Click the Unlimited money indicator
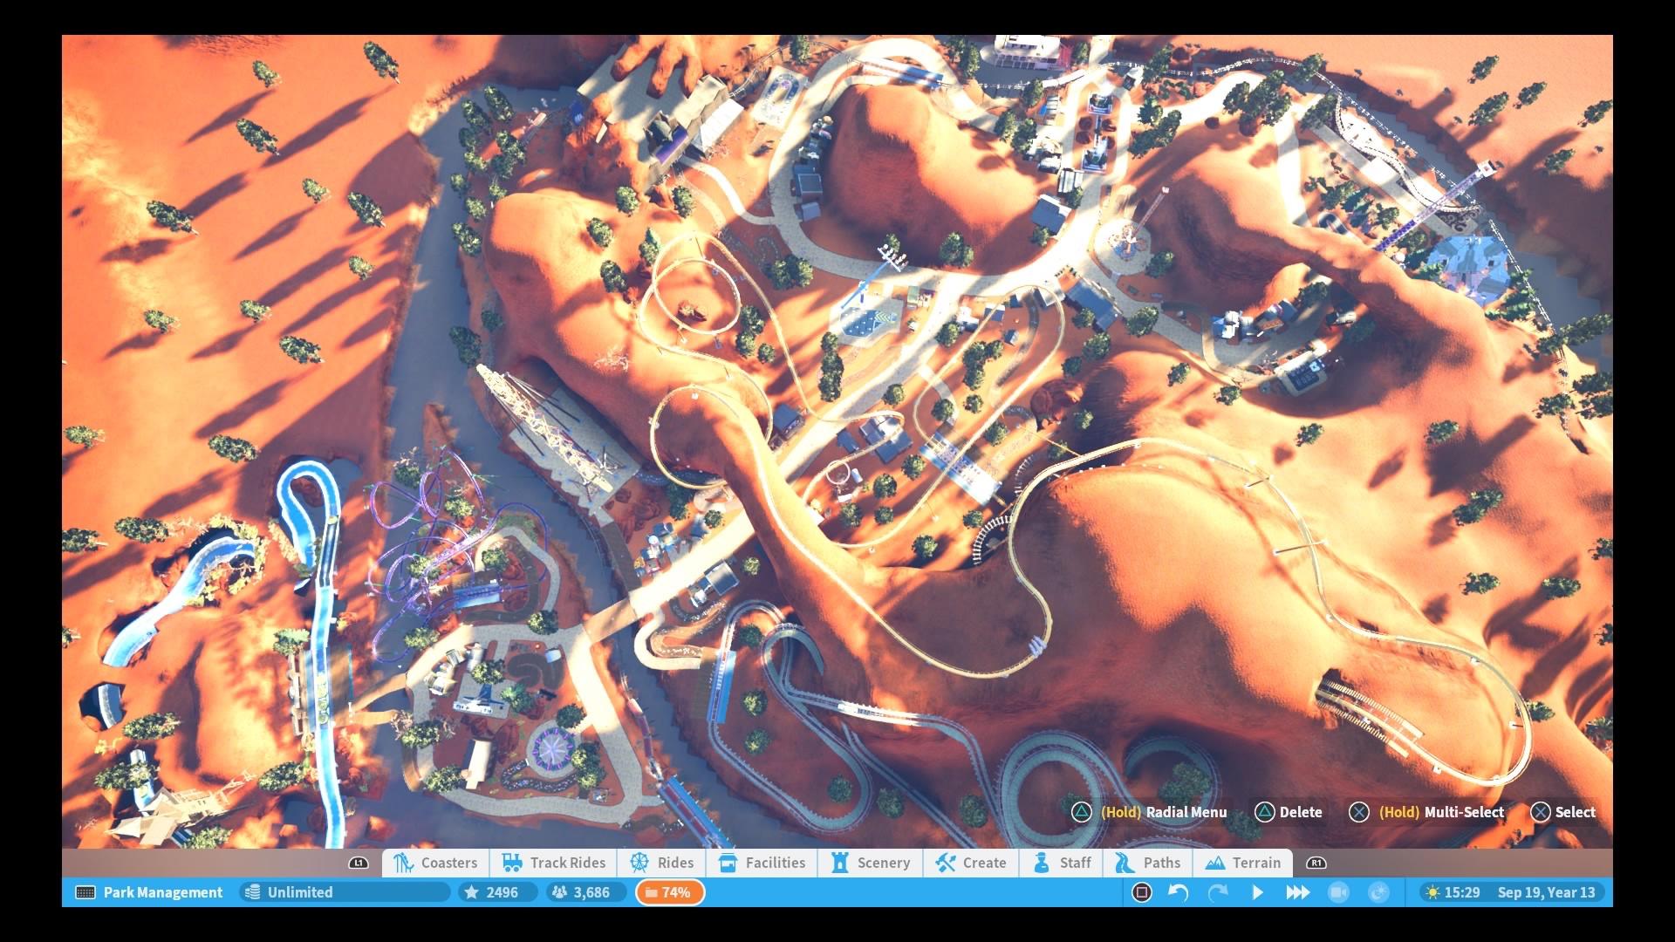The height and width of the screenshot is (942, 1675). tap(345, 892)
